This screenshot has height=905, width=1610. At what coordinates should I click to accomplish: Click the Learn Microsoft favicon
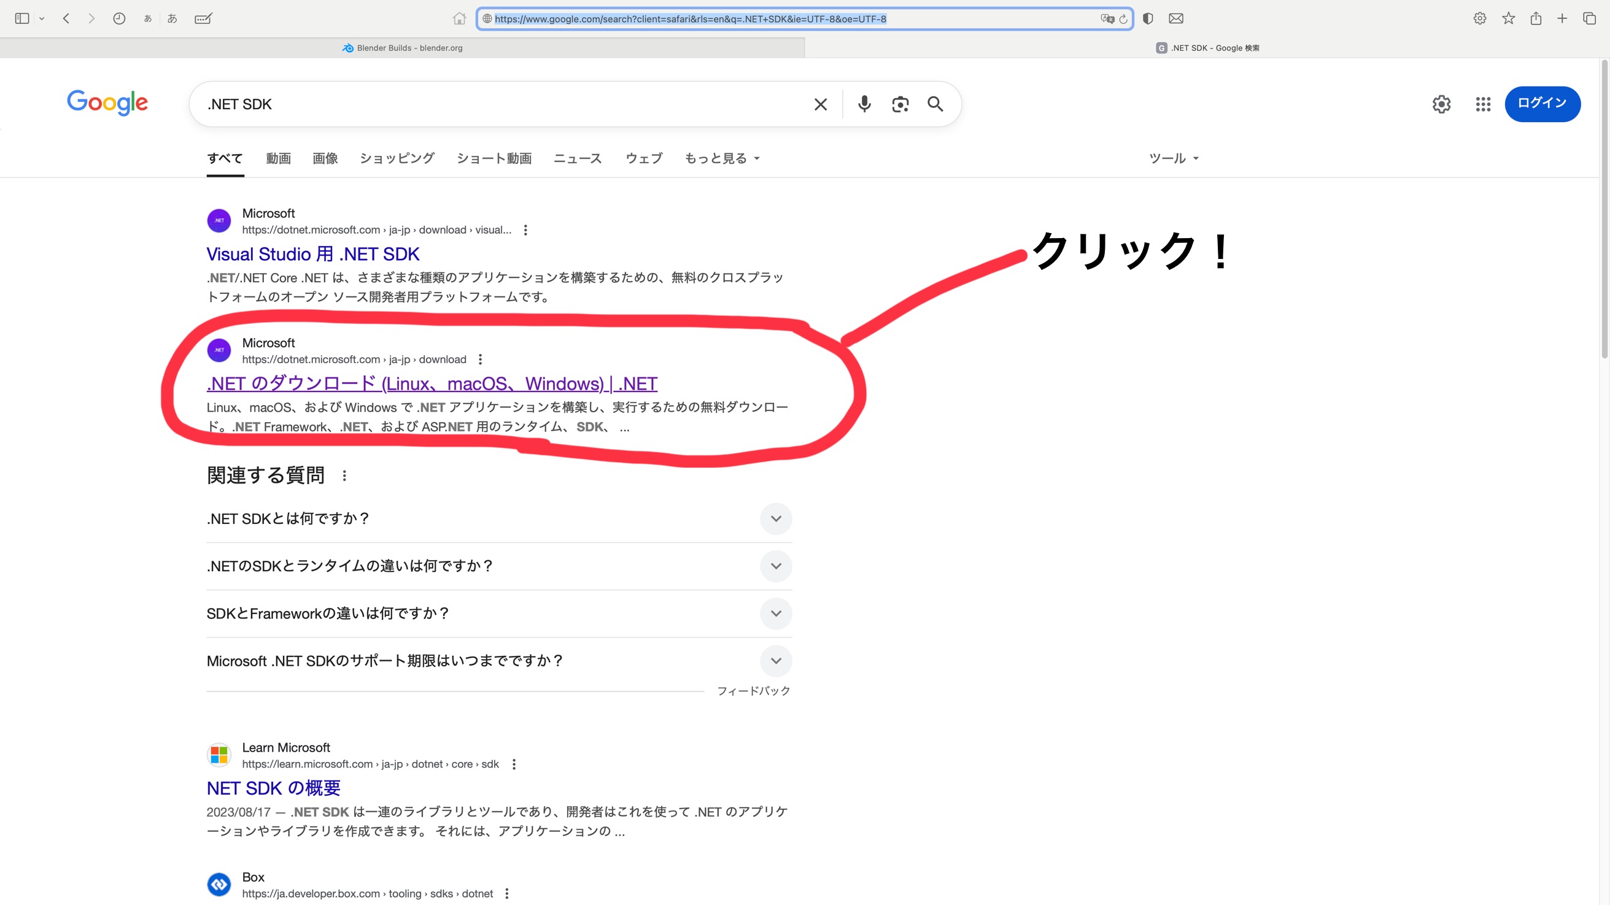219,755
